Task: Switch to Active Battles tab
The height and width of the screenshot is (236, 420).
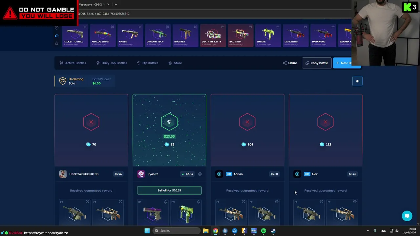Action: pyautogui.click(x=73, y=63)
